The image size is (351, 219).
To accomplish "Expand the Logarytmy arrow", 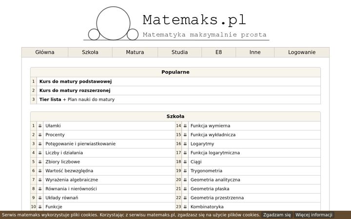I will tap(185, 144).
